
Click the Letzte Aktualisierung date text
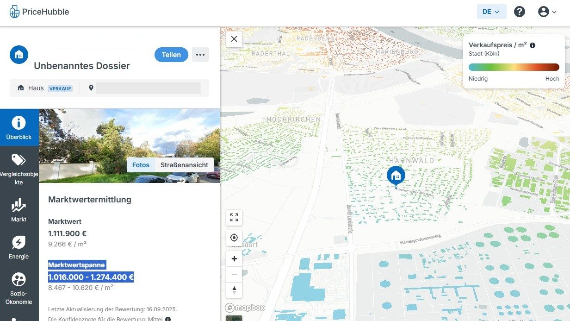click(112, 309)
